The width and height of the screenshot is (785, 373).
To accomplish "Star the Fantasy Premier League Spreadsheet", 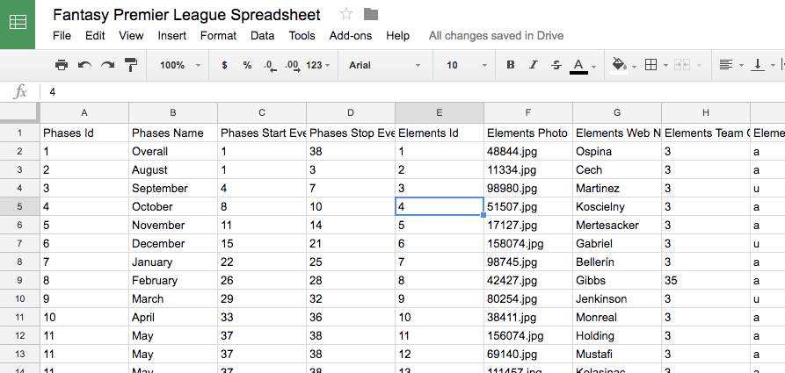I will (346, 14).
